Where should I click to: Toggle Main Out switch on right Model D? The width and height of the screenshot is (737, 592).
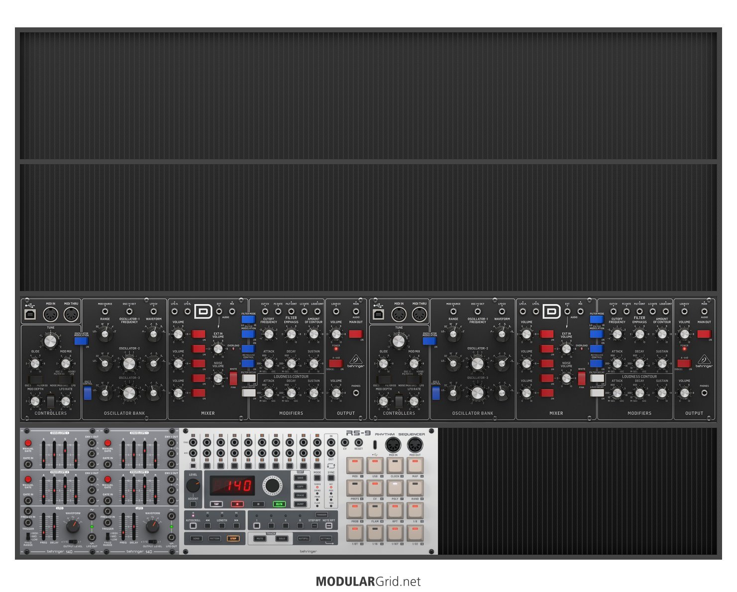704,334
